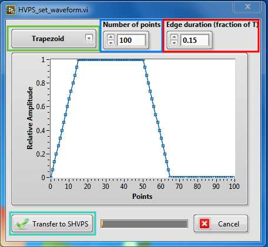
Task: Close the HVPS_set_waveform.vi window
Action: tap(247, 6)
